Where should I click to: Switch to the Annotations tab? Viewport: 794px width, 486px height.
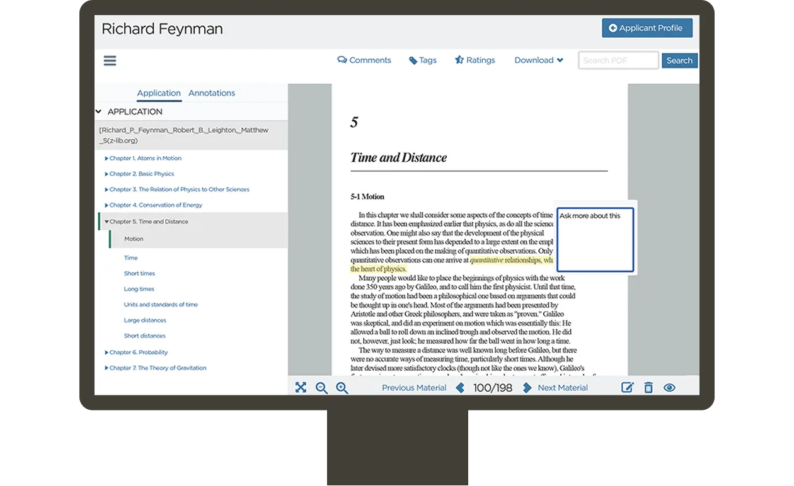(212, 93)
